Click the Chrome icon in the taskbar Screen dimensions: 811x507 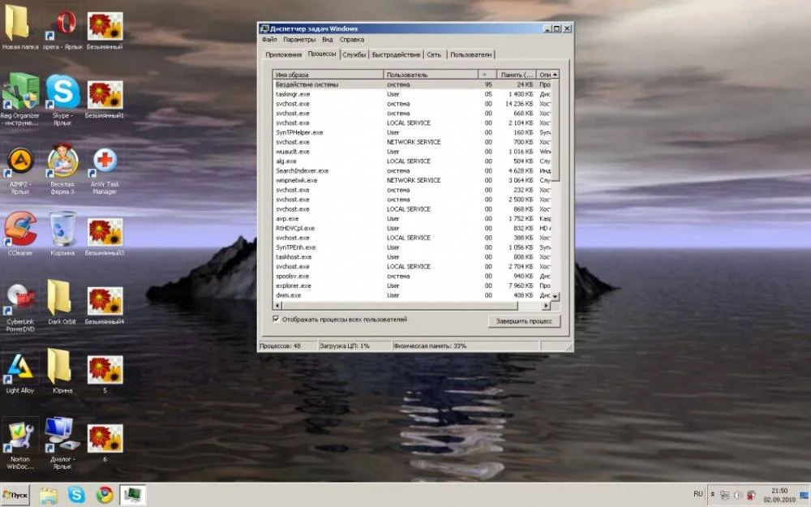(x=104, y=494)
